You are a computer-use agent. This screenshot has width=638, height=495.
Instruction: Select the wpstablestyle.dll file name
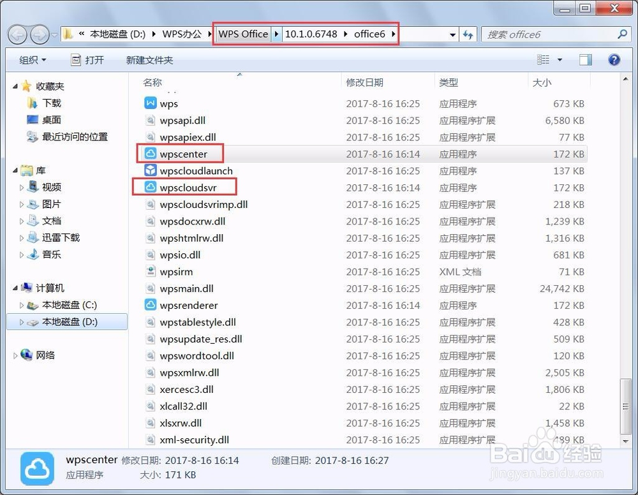tap(198, 321)
